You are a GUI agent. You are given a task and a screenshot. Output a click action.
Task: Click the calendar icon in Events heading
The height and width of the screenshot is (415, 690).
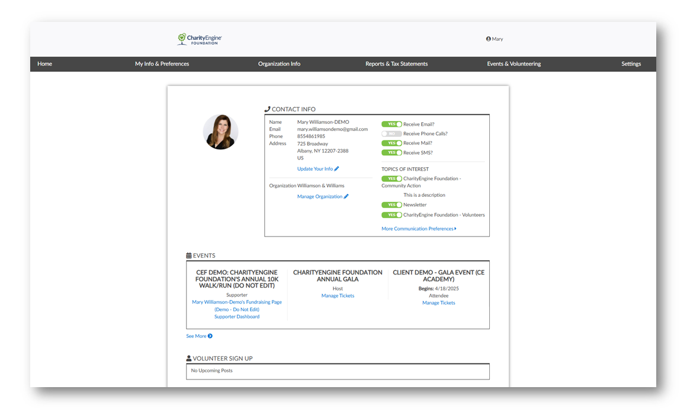[189, 256]
